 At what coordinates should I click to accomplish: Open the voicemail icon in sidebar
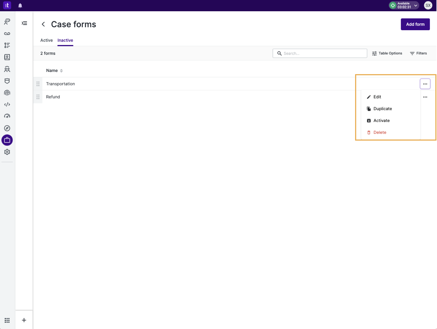[x=7, y=34]
